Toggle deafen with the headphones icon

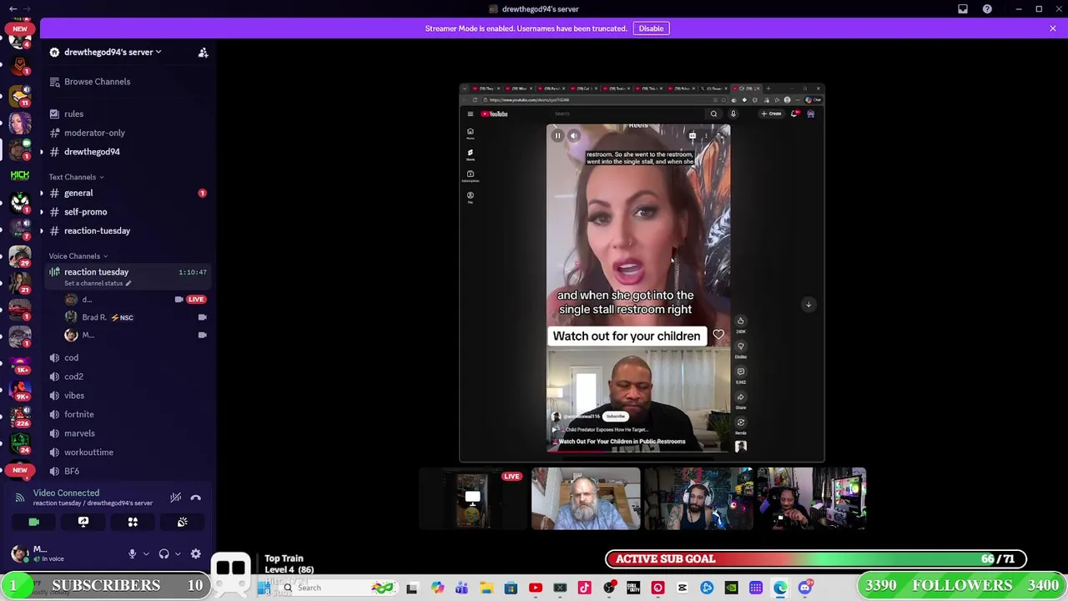[x=164, y=553]
